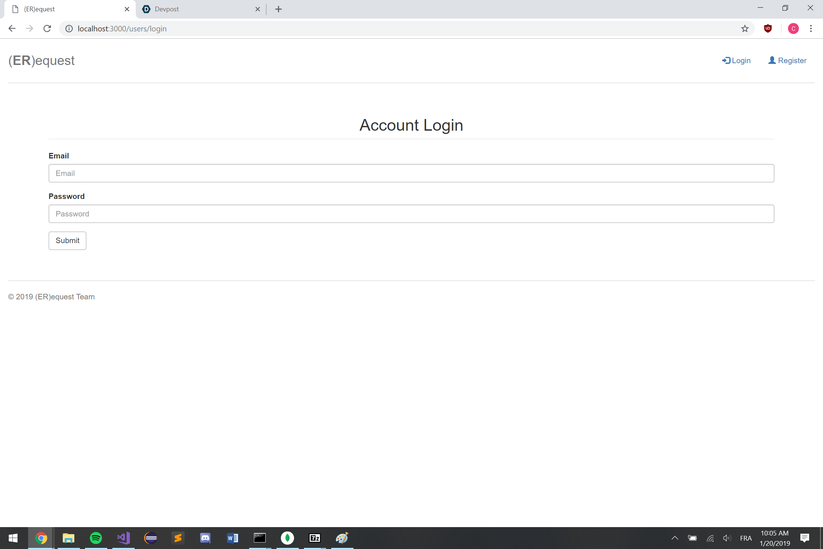Reload the page with the refresh icon

click(x=47, y=28)
